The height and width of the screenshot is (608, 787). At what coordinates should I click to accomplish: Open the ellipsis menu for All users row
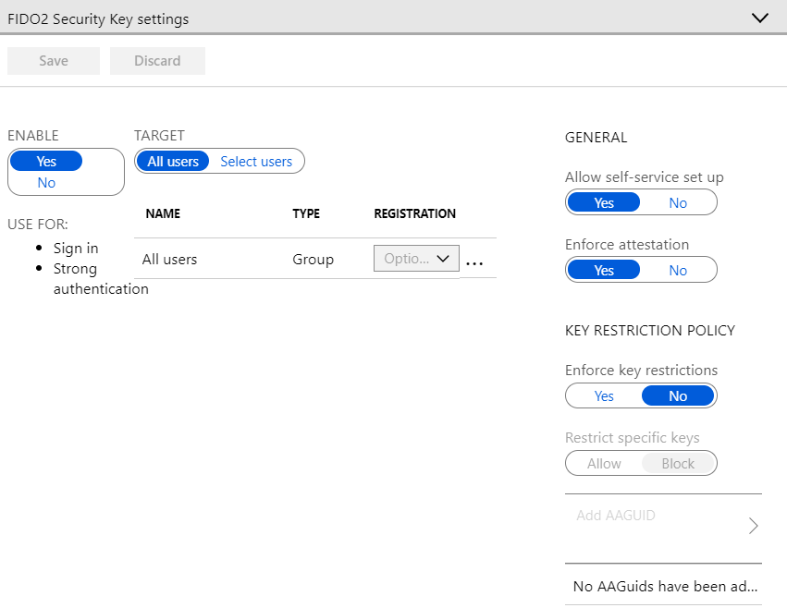474,262
